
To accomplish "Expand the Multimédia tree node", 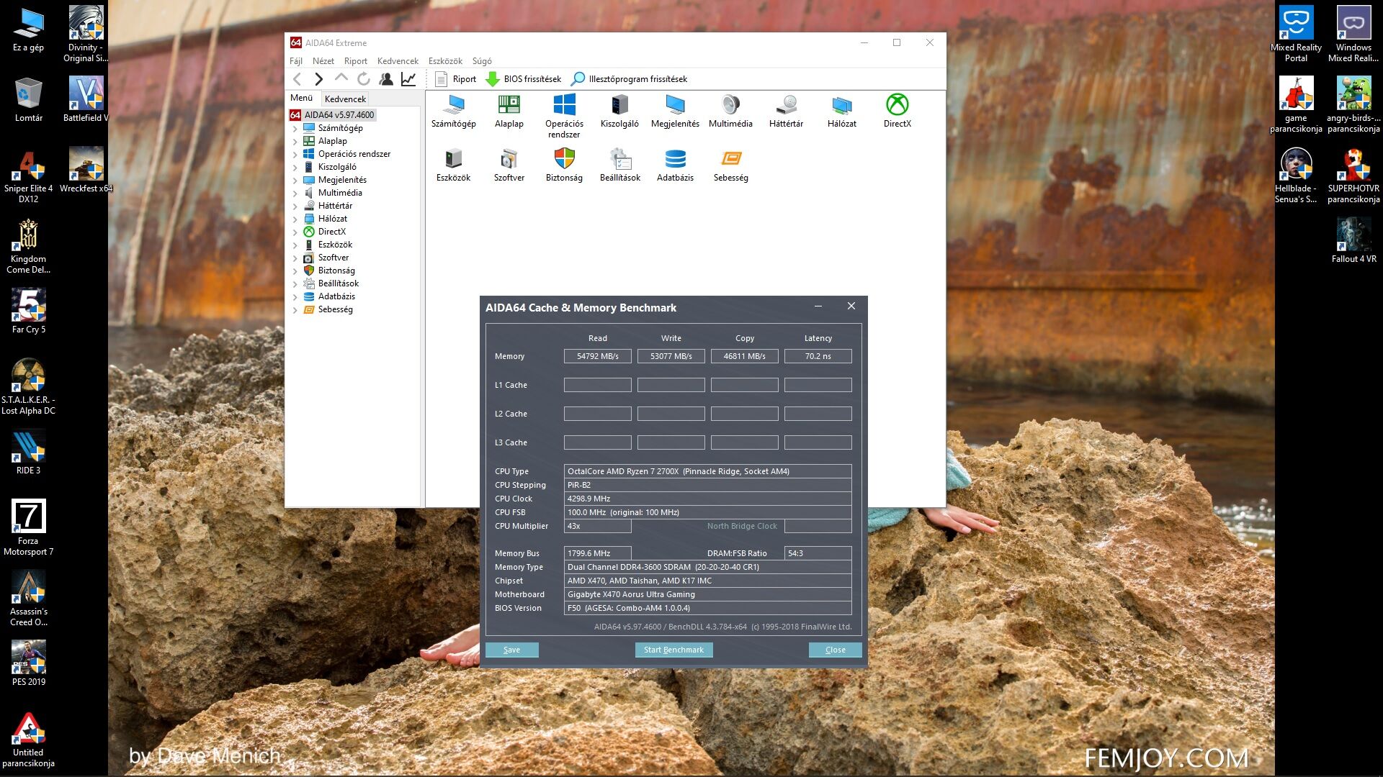I will tap(295, 194).
